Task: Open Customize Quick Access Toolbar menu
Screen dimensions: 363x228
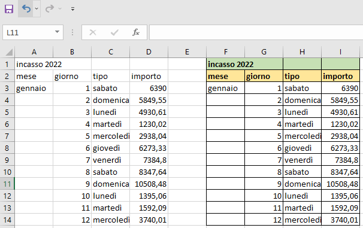Action: (72, 9)
